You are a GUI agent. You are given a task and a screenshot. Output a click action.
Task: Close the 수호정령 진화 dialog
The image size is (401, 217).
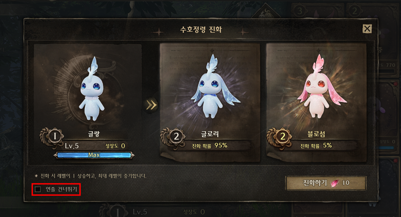(367, 29)
